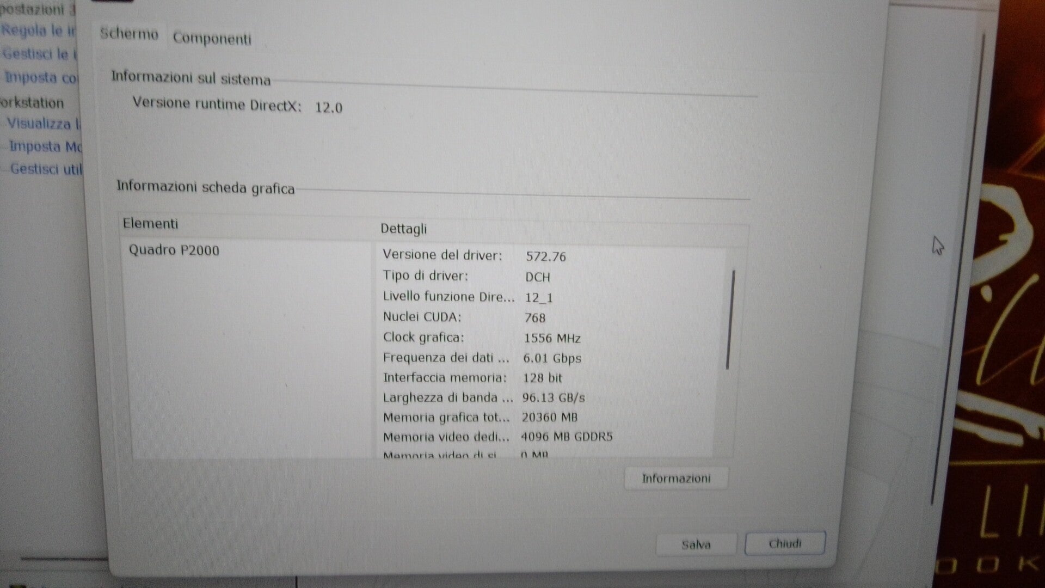Click the Informazioni button
The height and width of the screenshot is (588, 1045).
(675, 479)
